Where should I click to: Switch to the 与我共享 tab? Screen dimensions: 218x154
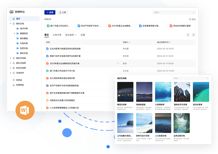pos(57,35)
